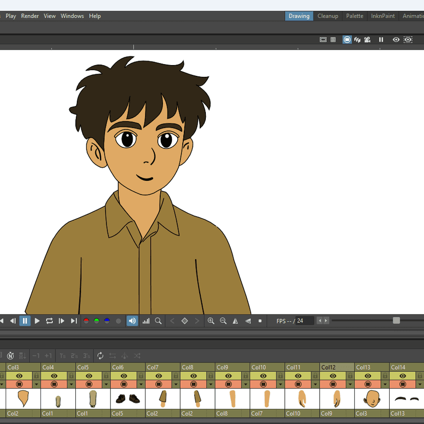Open the histogram icon

[x=146, y=321]
